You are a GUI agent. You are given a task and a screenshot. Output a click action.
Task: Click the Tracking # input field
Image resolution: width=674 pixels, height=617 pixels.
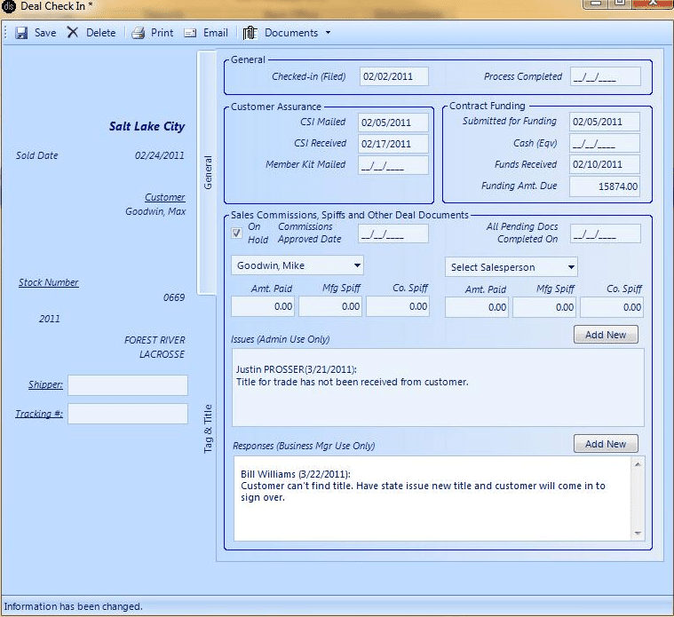128,414
